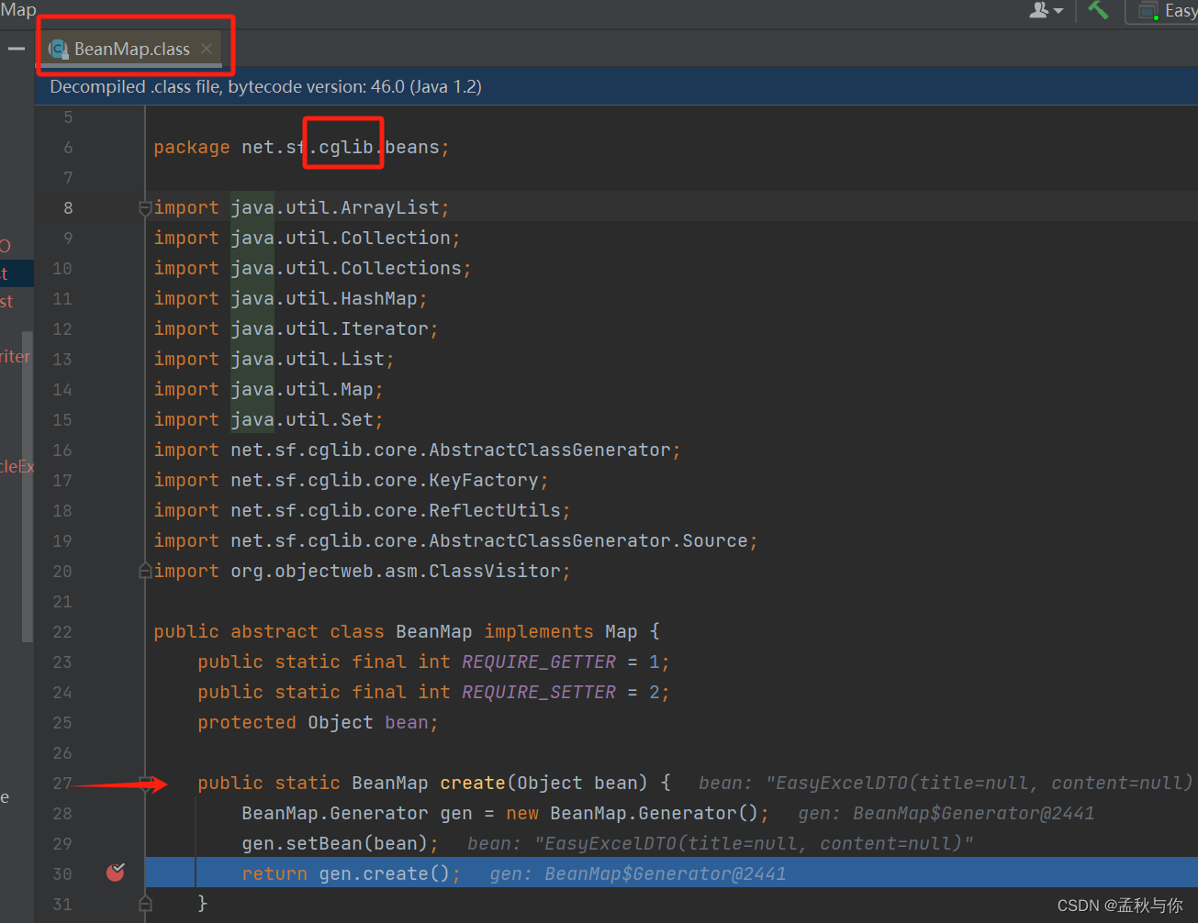Viewport: 1198px width, 923px height.
Task: Click 'ReflectUtils' import on line 18
Action: point(495,510)
